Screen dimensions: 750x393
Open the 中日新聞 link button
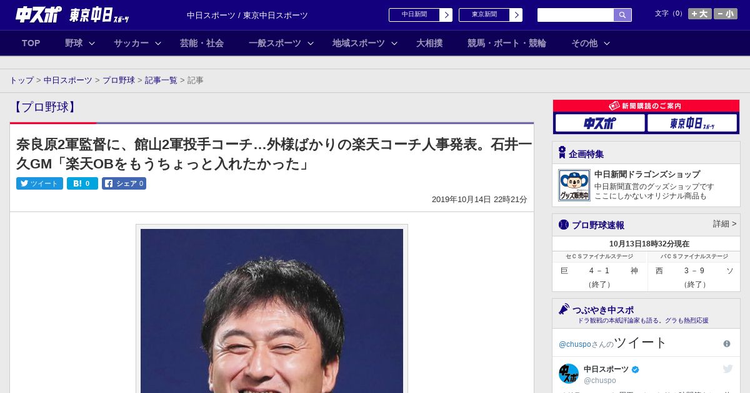pos(421,15)
